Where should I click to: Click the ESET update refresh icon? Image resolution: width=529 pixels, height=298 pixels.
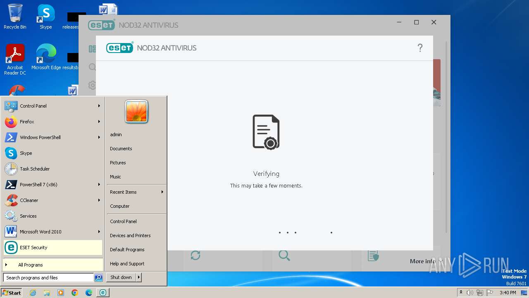(x=195, y=255)
